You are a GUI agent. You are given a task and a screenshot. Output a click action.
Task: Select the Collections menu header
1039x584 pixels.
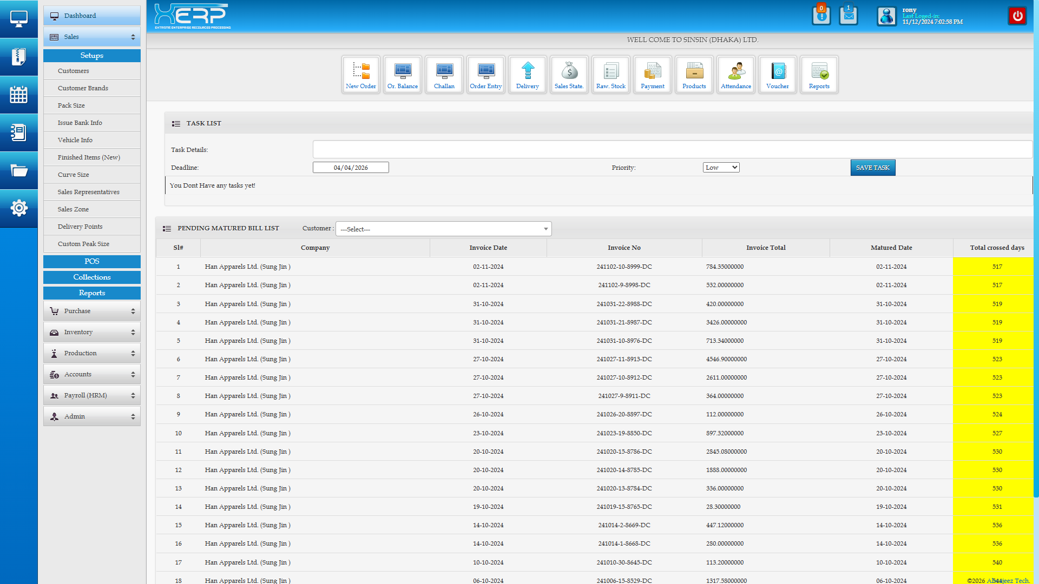coord(91,277)
